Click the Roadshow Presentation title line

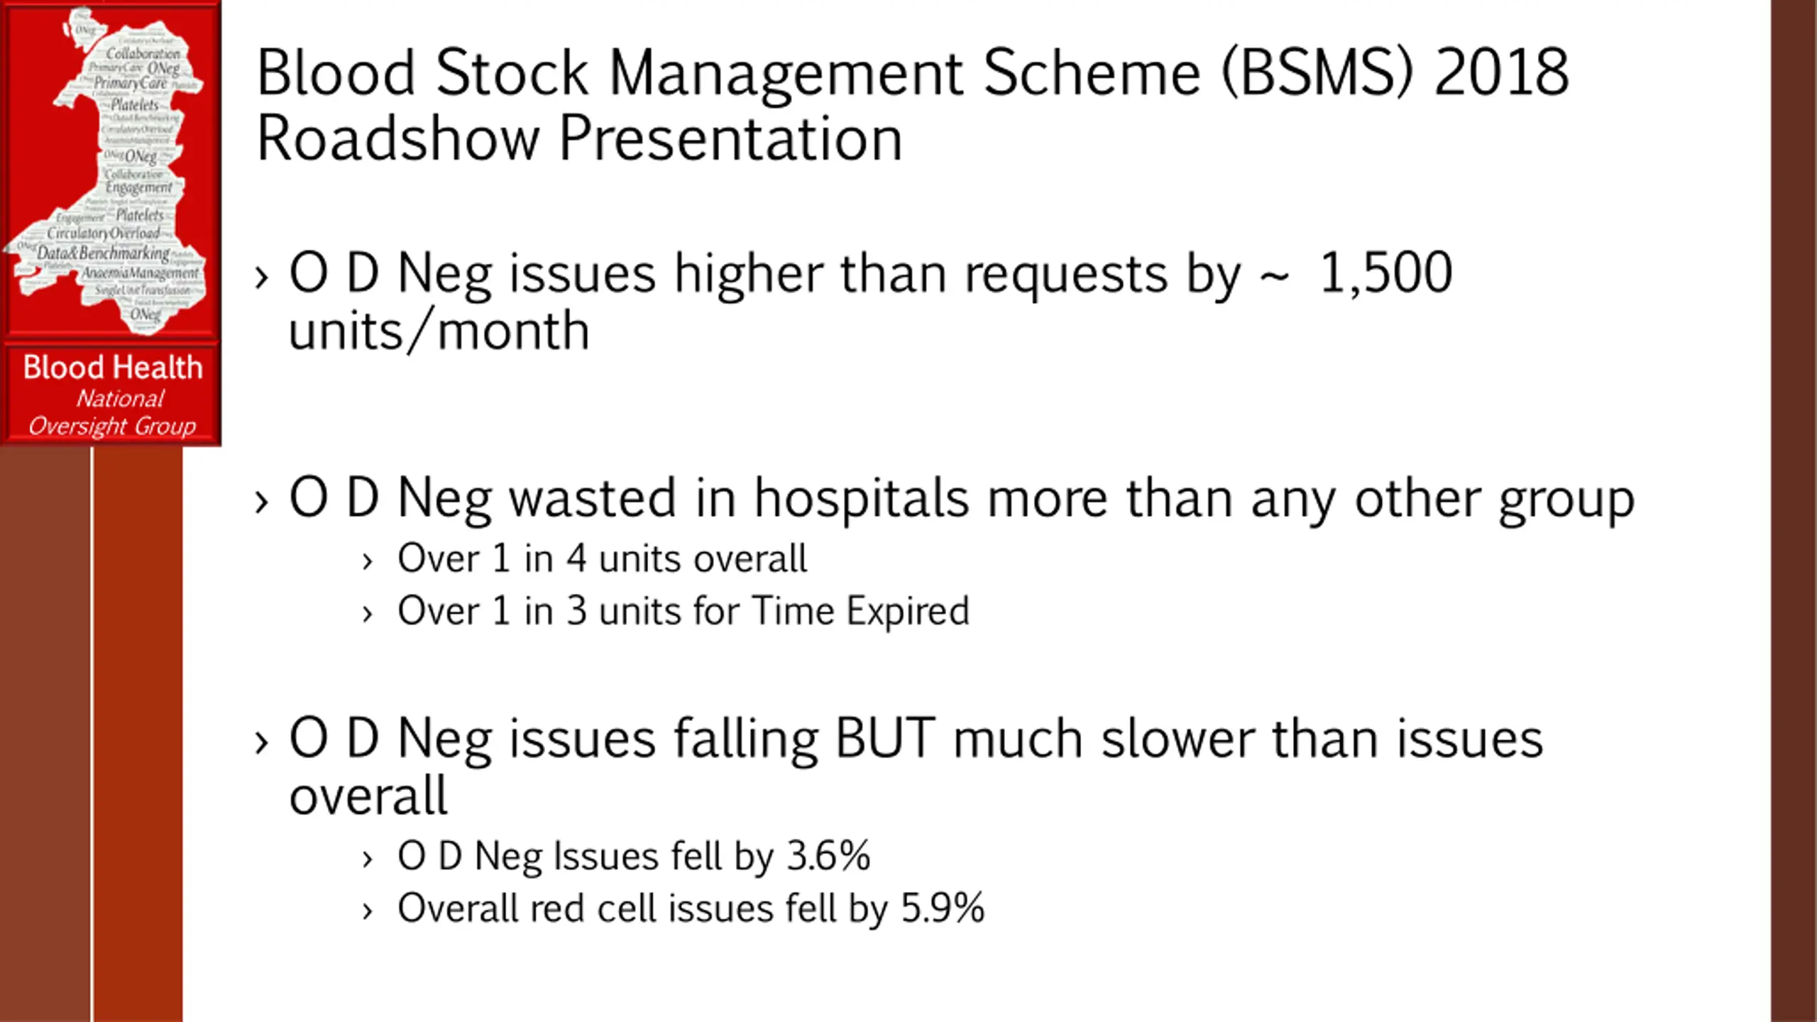pyautogui.click(x=579, y=138)
